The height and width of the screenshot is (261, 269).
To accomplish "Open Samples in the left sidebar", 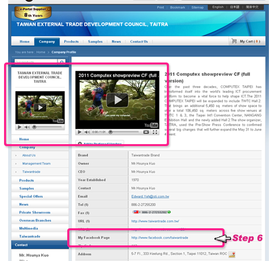I will (x=27, y=188).
